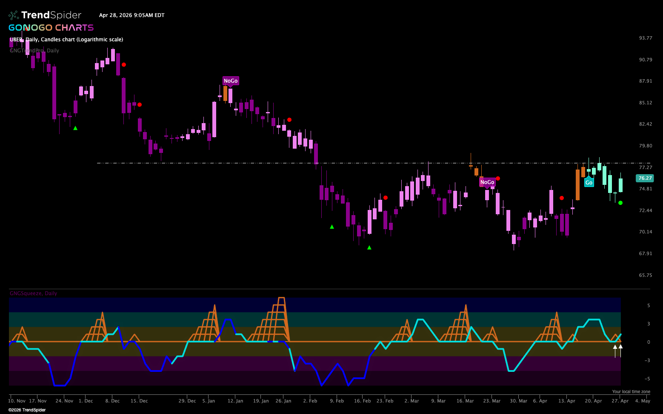This screenshot has height=414, width=663.
Task: Click the 67.91 price axis label
Action: click(x=646, y=253)
